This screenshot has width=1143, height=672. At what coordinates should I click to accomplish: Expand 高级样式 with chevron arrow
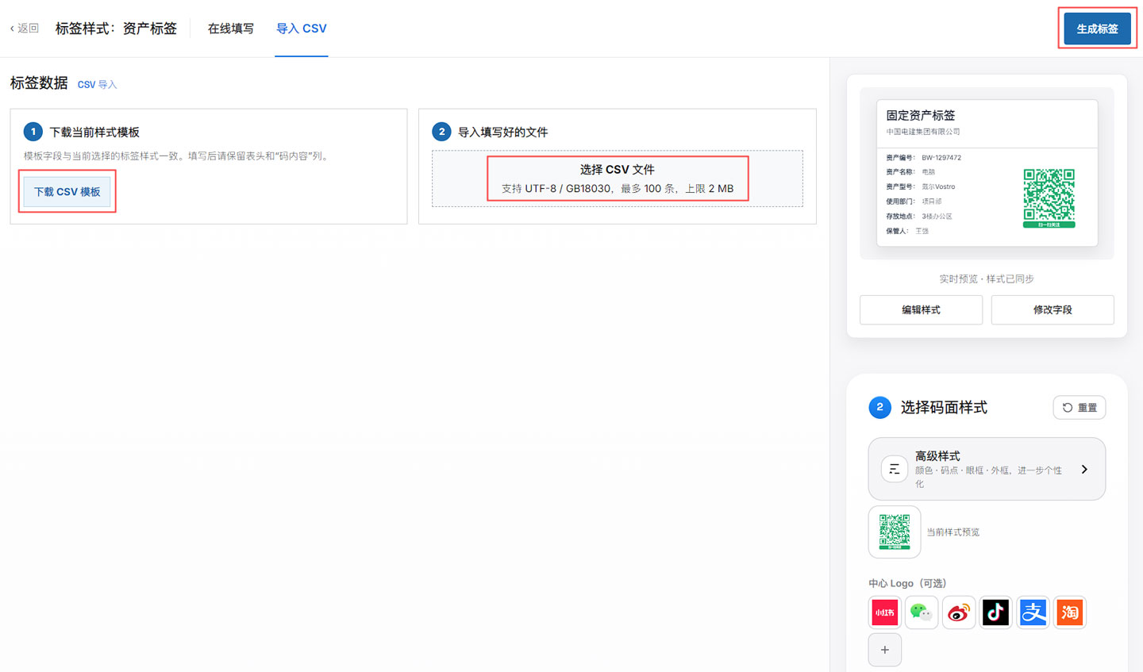click(x=1084, y=470)
